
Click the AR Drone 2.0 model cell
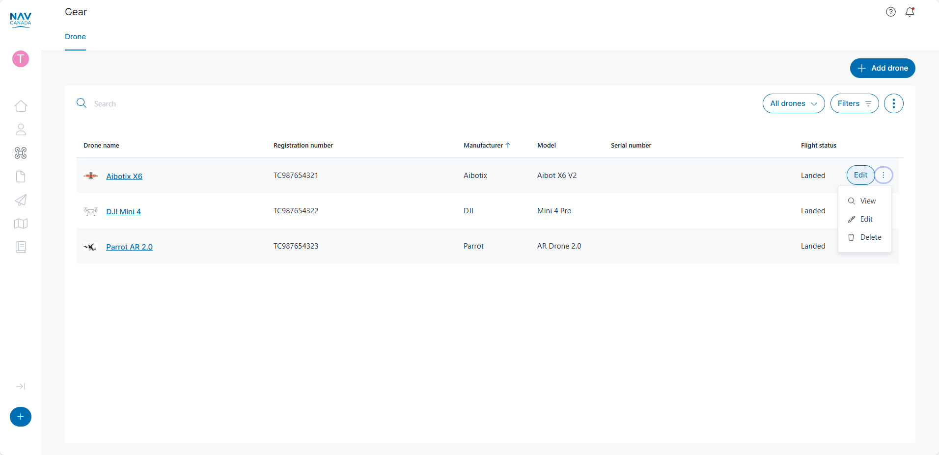coord(559,246)
